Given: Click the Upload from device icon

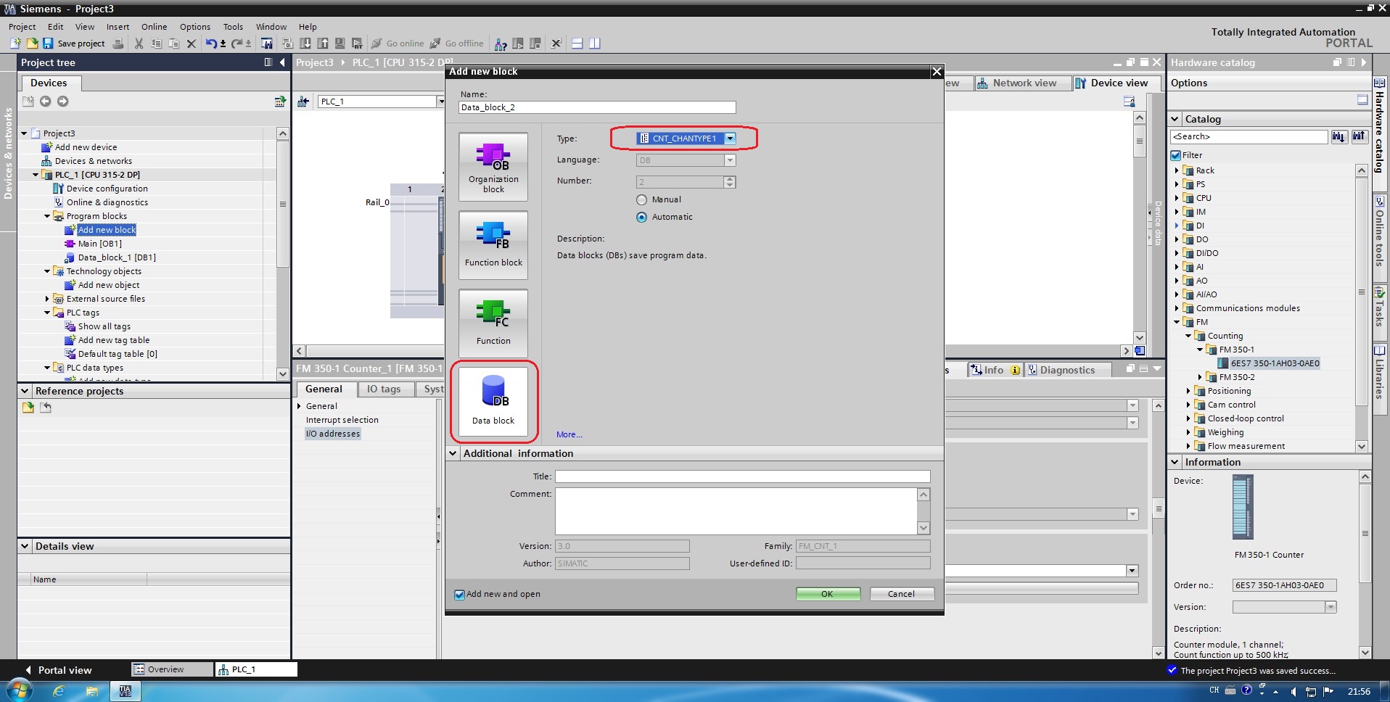Looking at the screenshot, I should [323, 44].
